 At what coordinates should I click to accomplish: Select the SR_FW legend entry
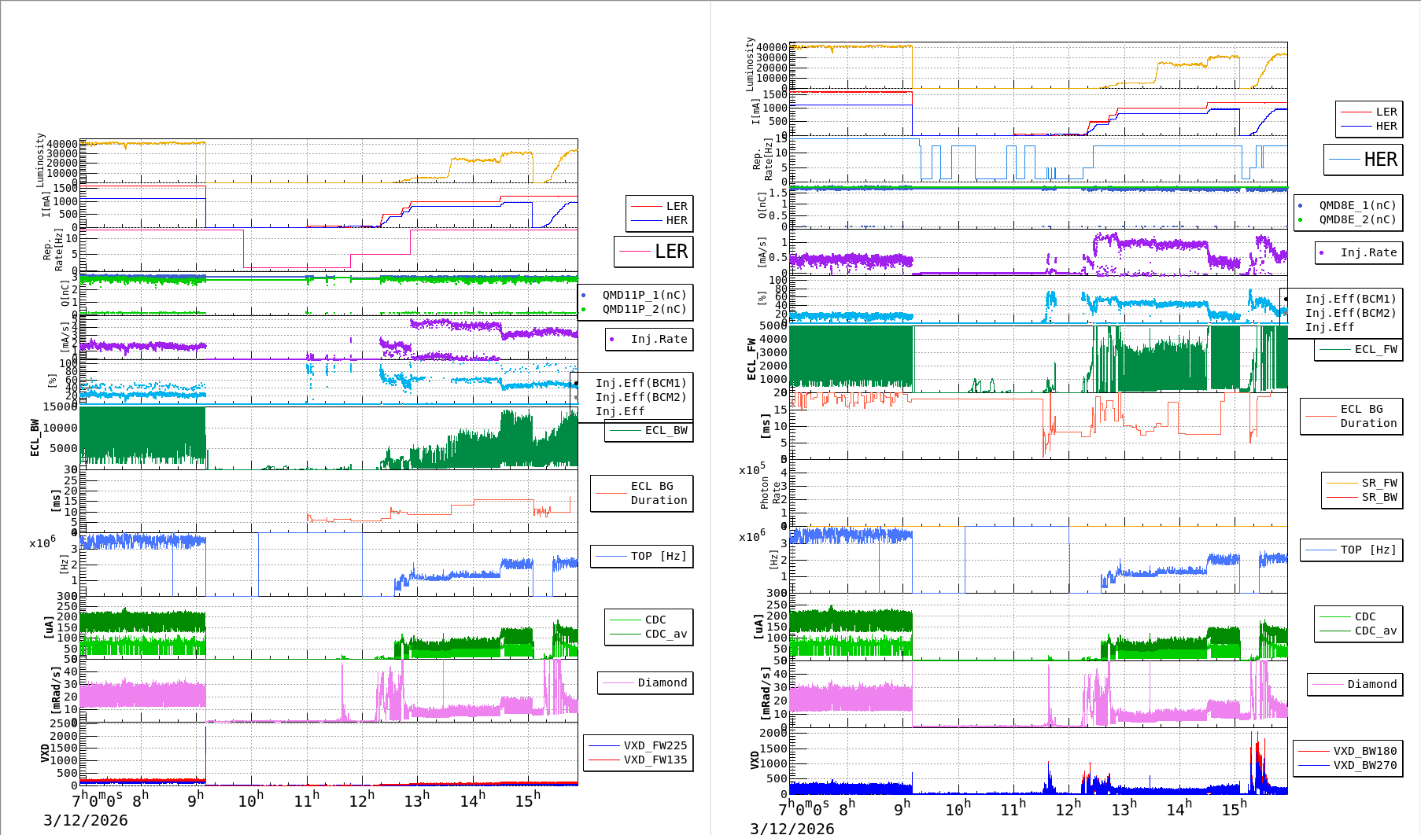coord(1379,483)
